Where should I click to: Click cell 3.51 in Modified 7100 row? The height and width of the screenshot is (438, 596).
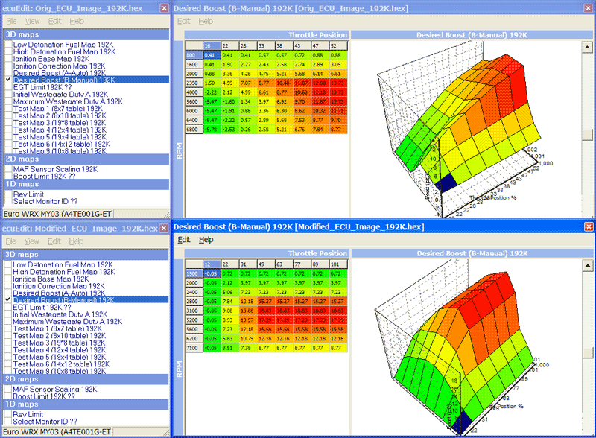230,348
